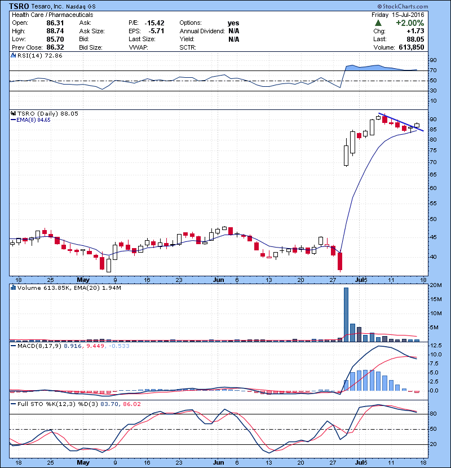The image size is (451, 468).
Task: Click the Jul label on the bottom date axis
Action: (359, 462)
